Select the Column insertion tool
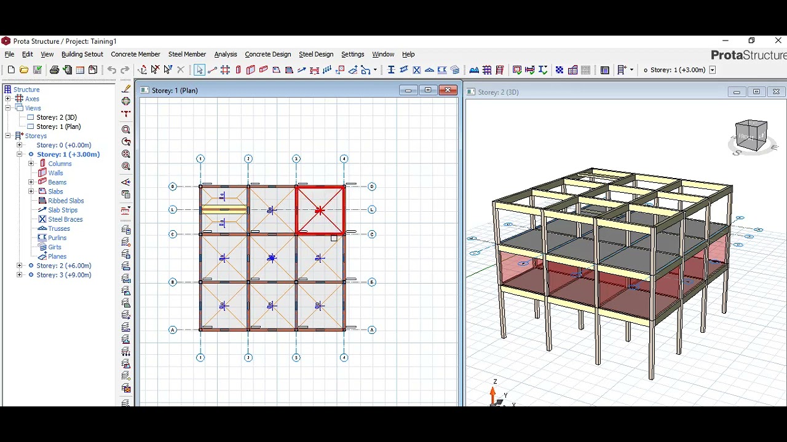The height and width of the screenshot is (442, 787). click(x=238, y=70)
